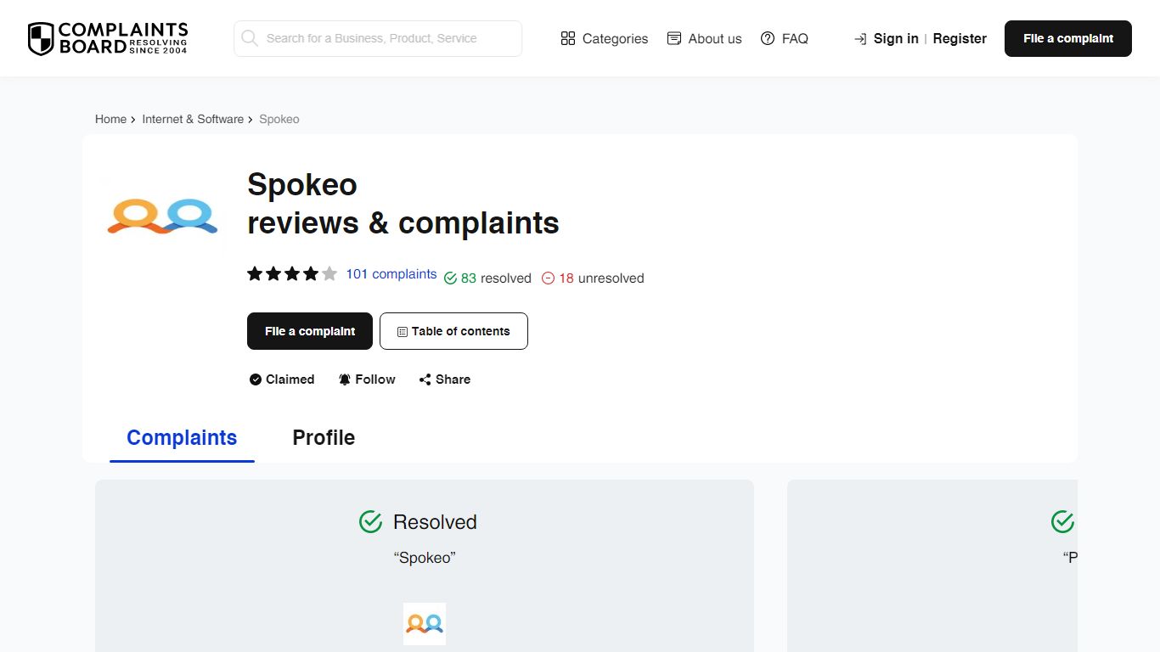Focus the business search input field
The height and width of the screenshot is (652, 1160).
[x=378, y=38]
